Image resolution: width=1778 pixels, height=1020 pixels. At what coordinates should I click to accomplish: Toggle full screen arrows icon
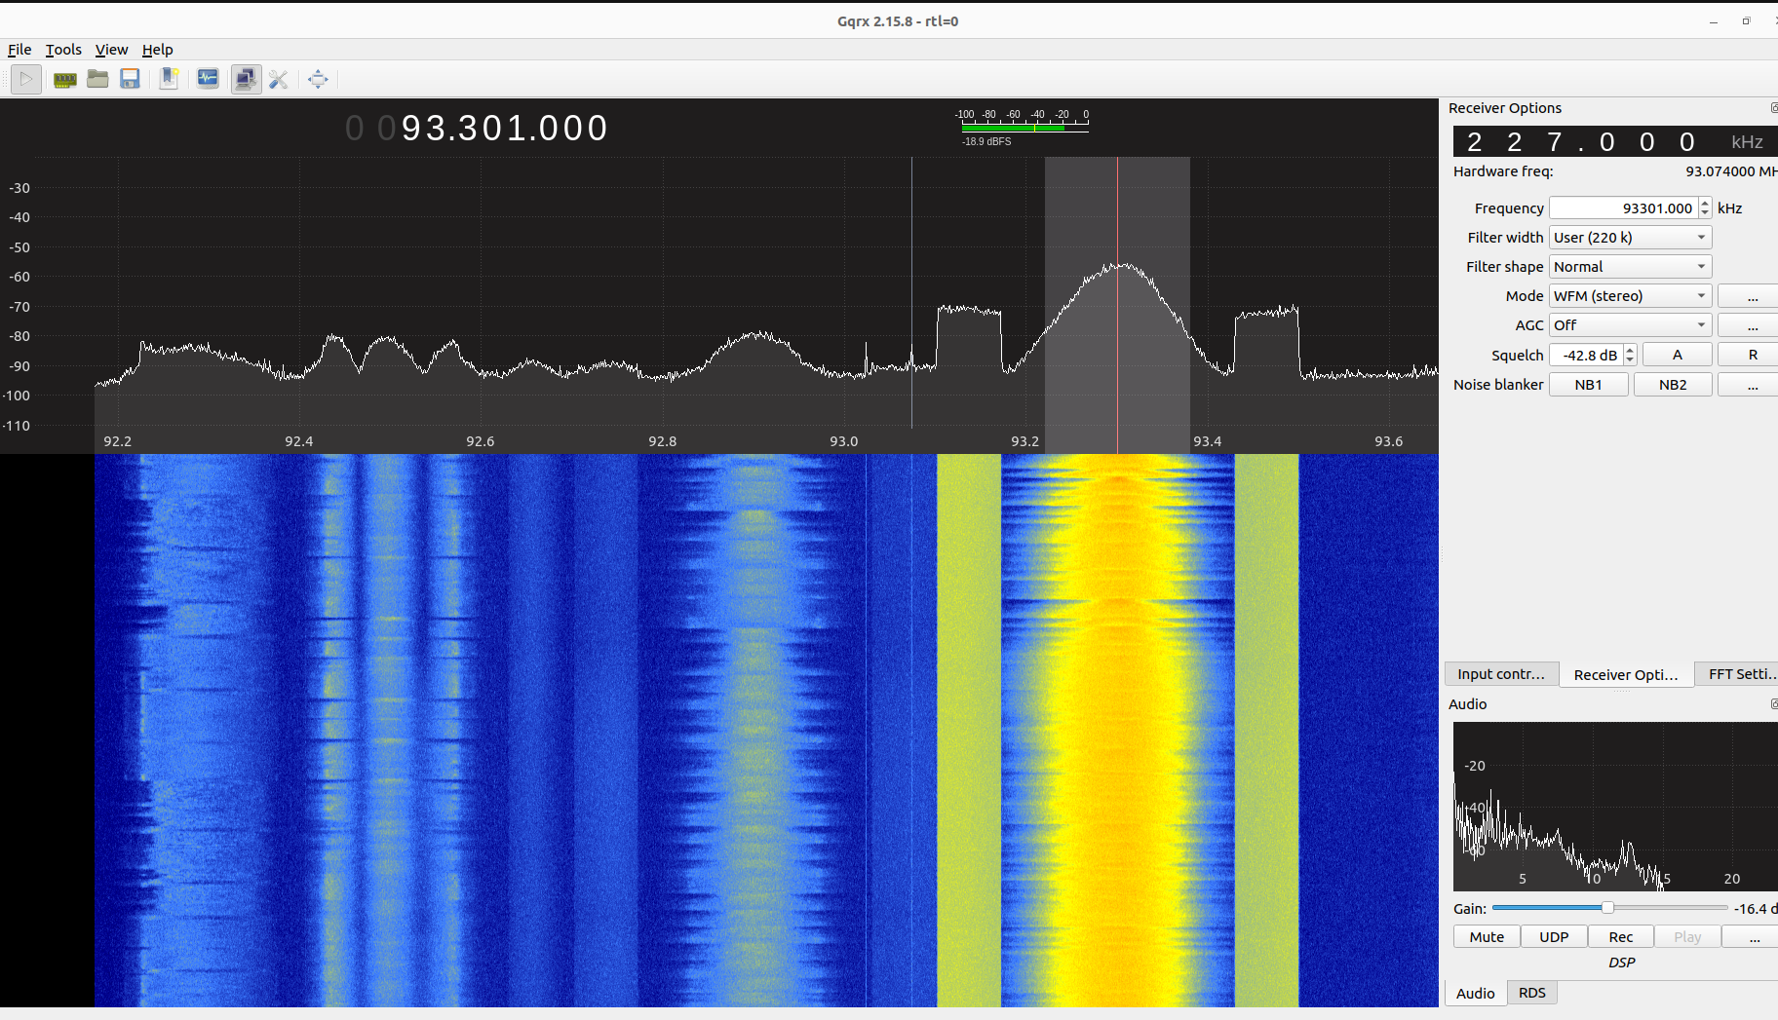tap(318, 79)
